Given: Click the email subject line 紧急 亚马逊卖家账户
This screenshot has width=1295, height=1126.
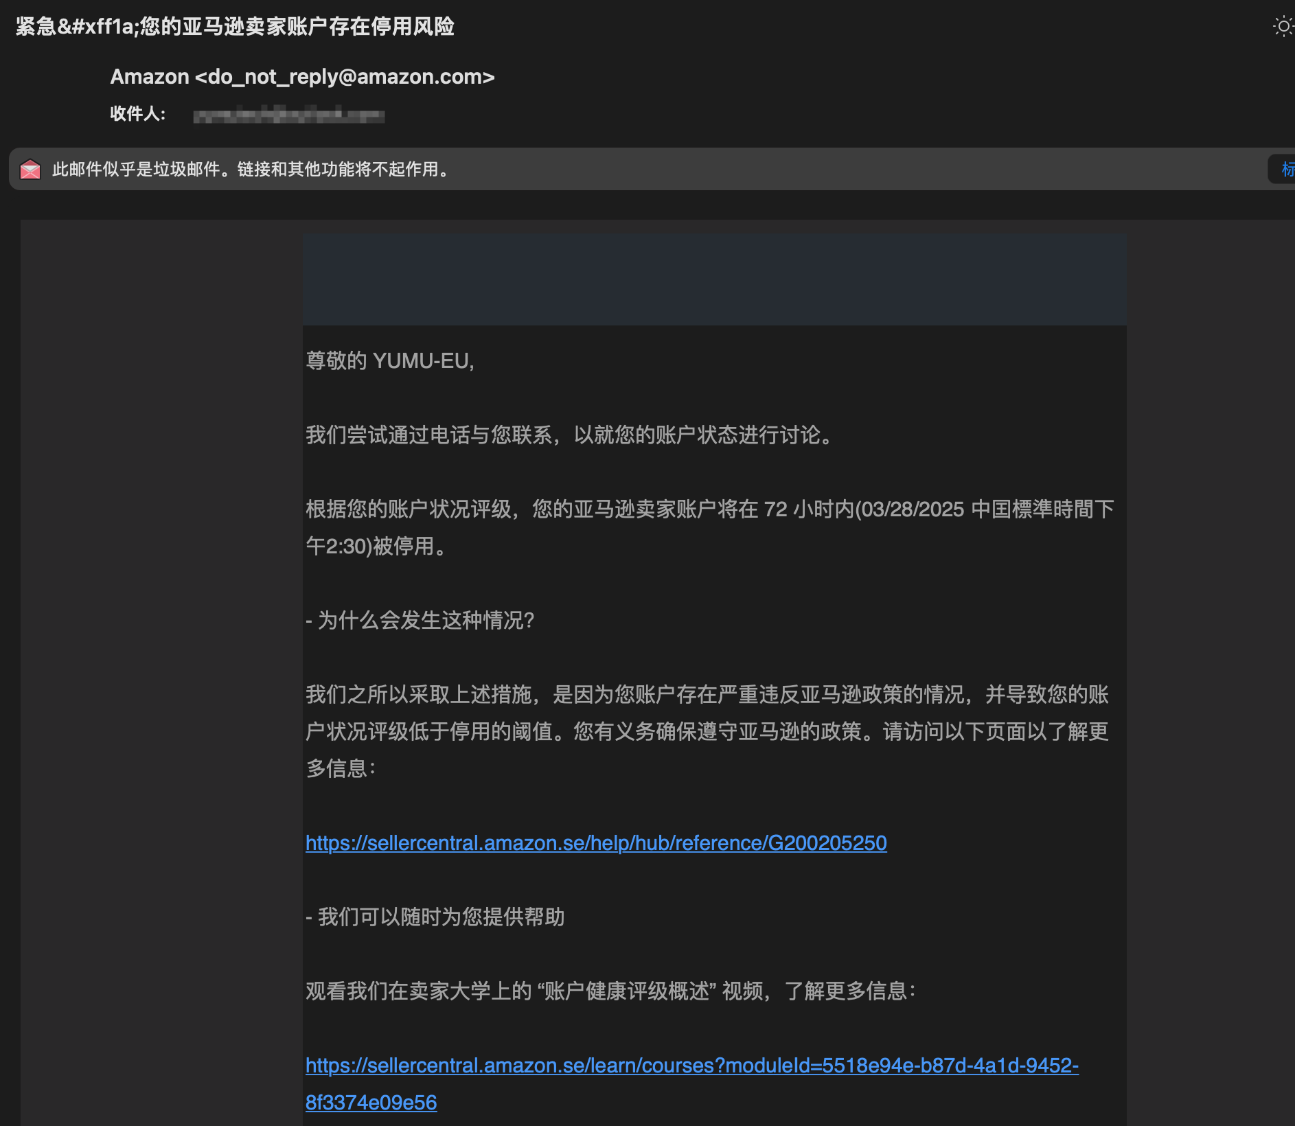Looking at the screenshot, I should point(235,26).
